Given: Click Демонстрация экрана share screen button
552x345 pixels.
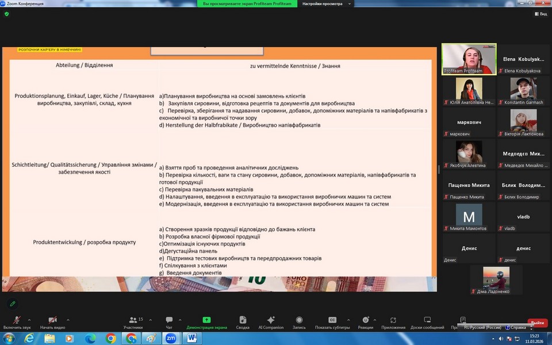Looking at the screenshot, I should [206, 322].
